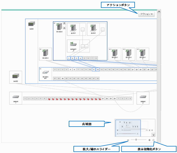
Task: Select the catalyst 1 switch icon
Action: 16,97
